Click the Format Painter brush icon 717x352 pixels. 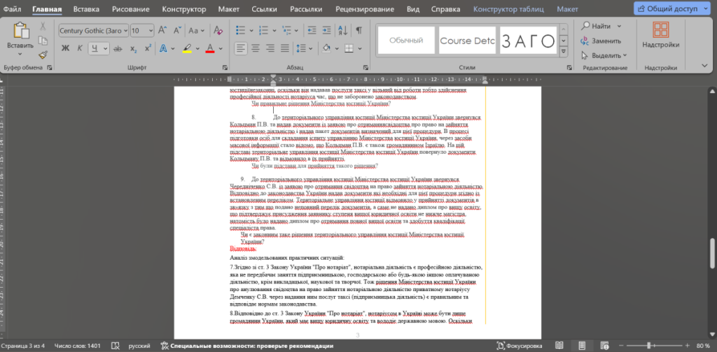(x=43, y=55)
